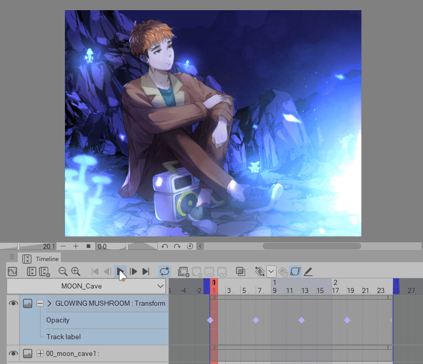Toggle loop playback
The height and width of the screenshot is (364, 423).
tap(164, 272)
